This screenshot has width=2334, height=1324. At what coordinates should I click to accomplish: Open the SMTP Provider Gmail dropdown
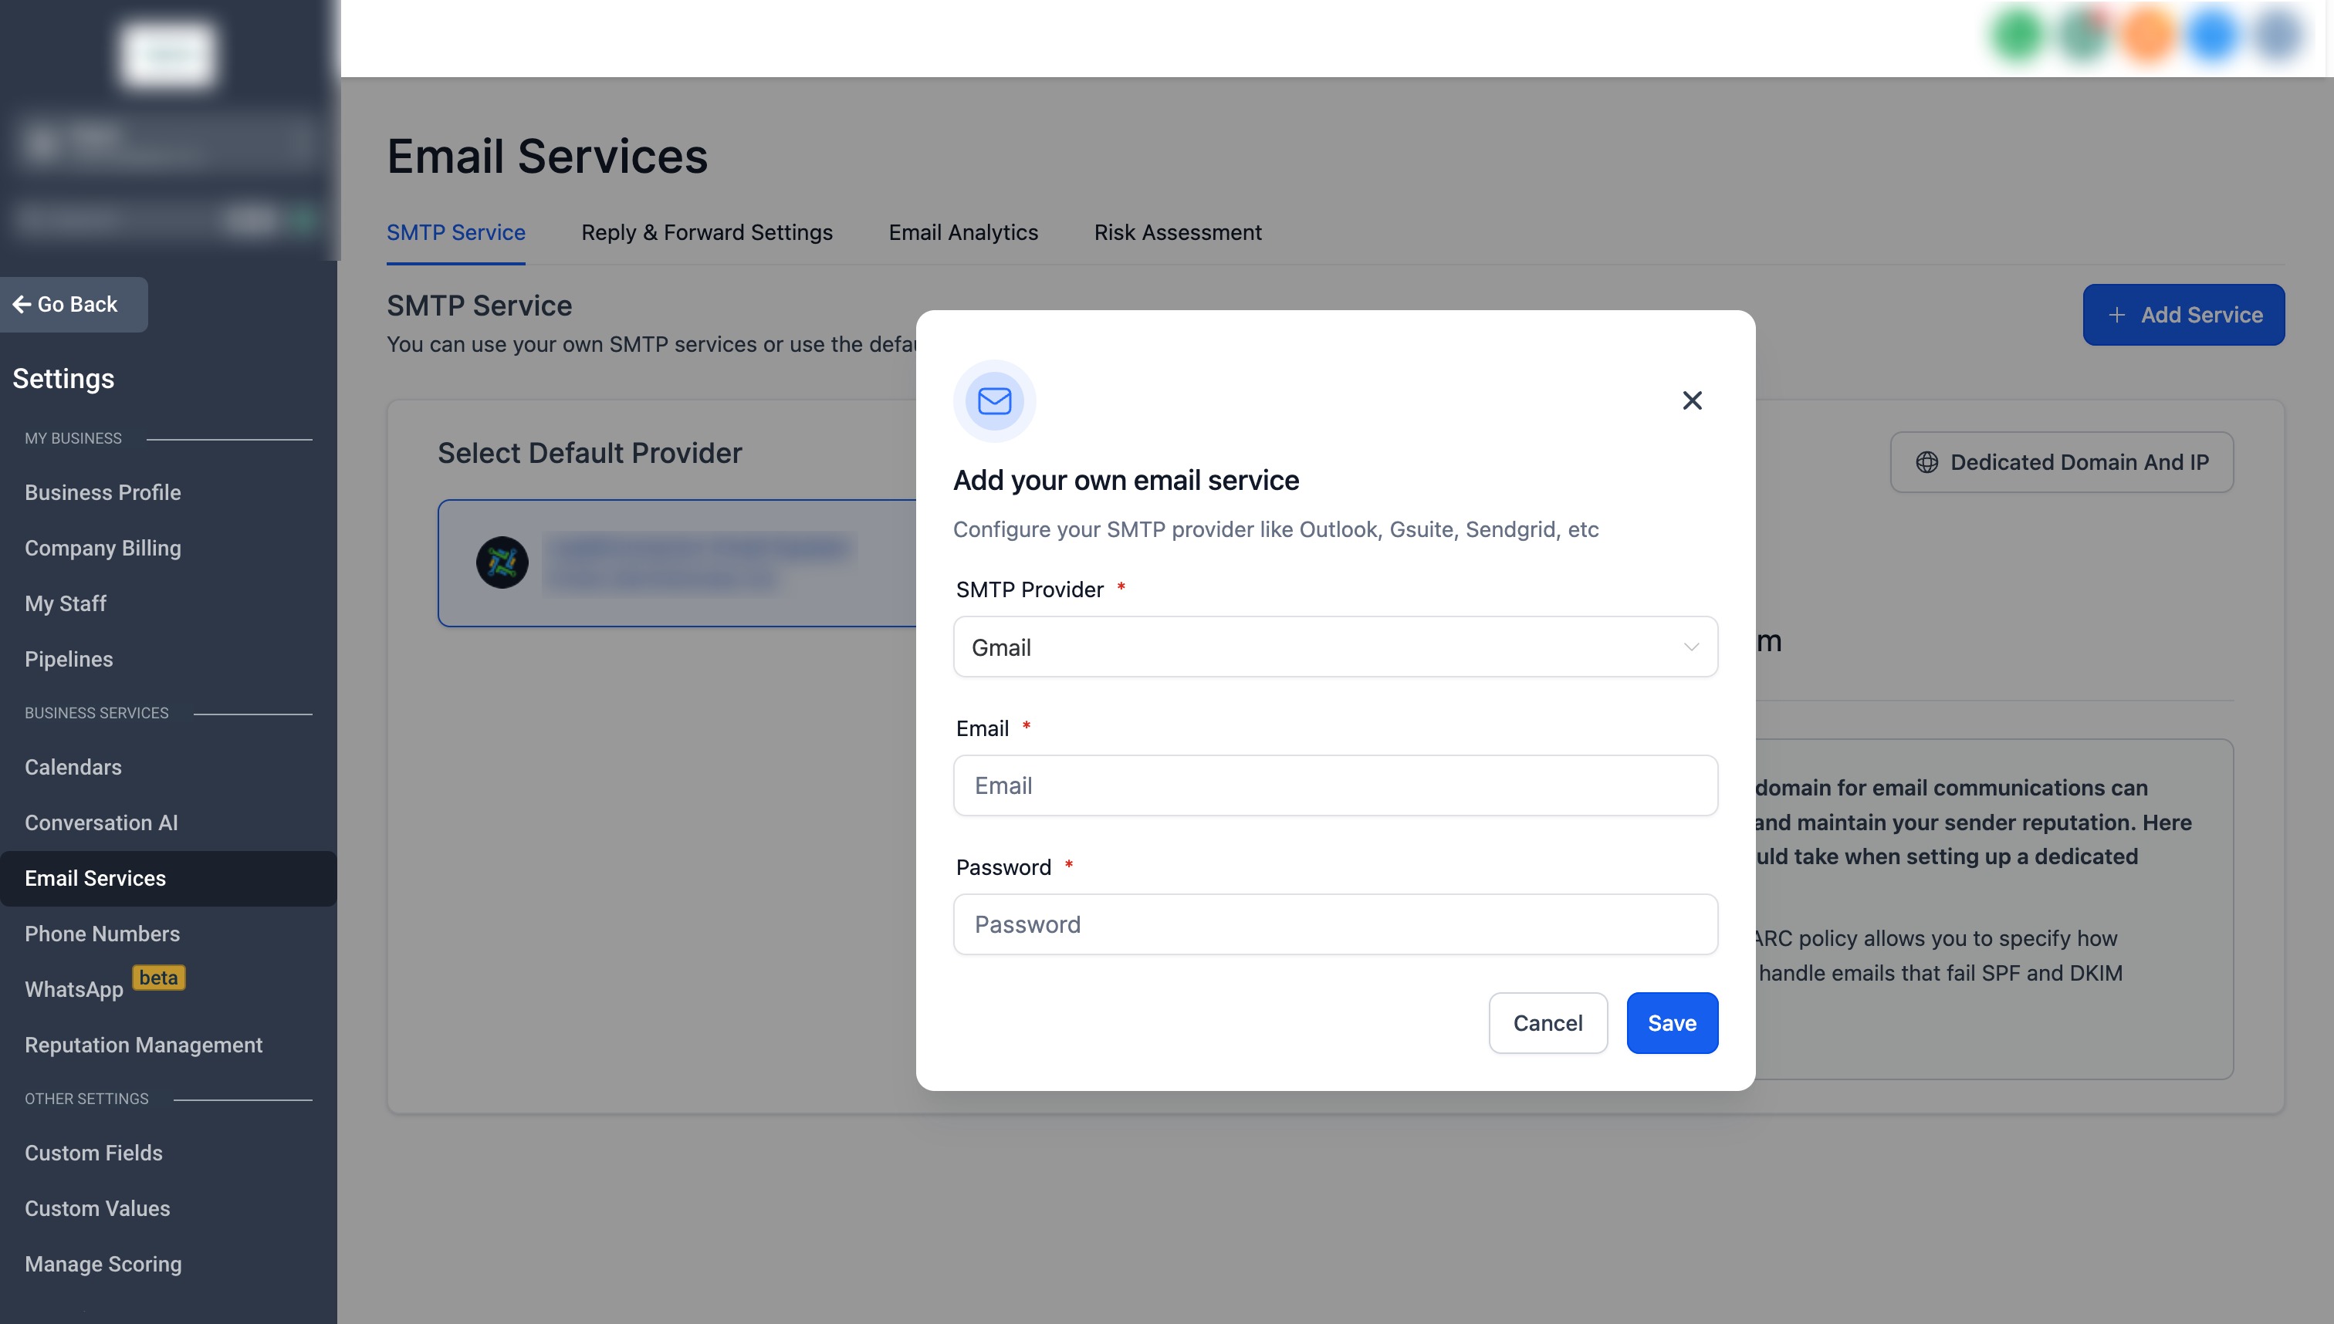tap(1334, 647)
